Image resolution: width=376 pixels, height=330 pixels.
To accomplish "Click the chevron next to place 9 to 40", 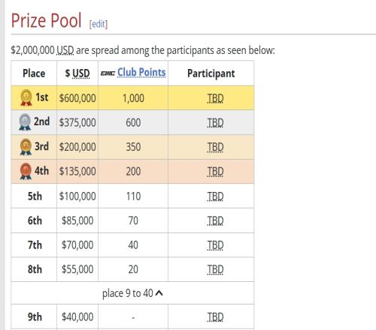I will 159,293.
